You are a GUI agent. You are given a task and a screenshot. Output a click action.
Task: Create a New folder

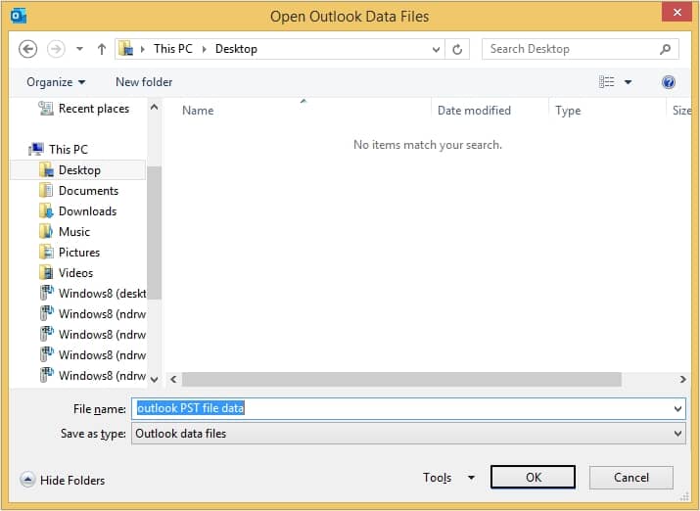144,82
